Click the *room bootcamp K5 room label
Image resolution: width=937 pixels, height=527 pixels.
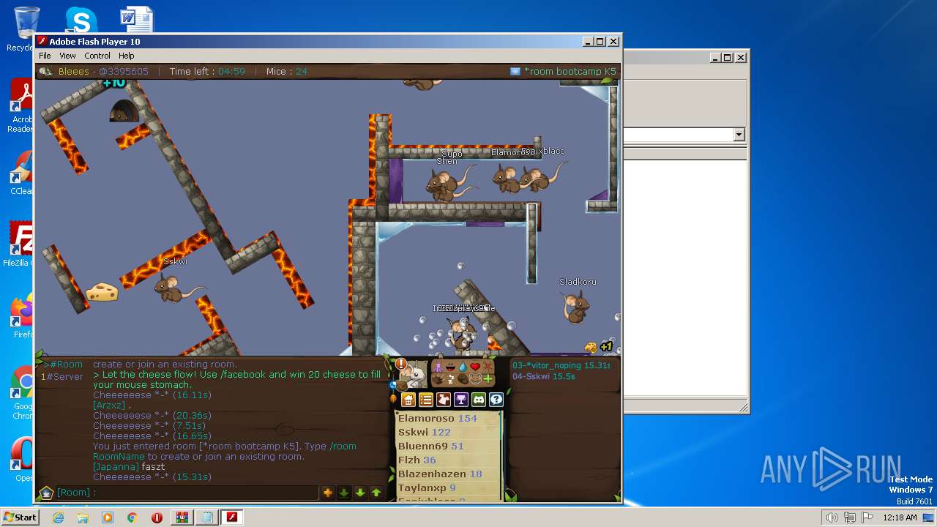tap(570, 71)
